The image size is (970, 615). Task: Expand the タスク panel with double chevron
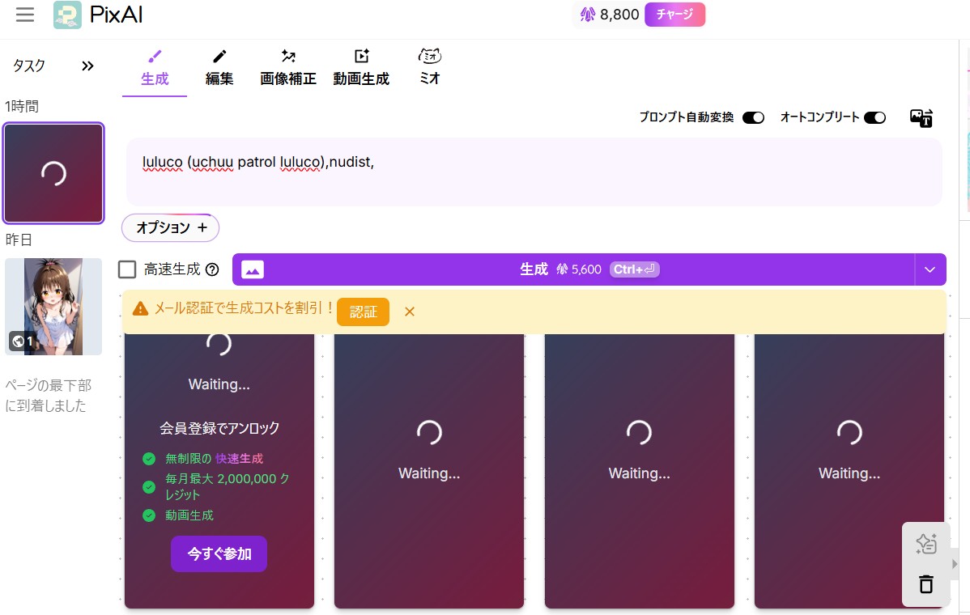(87, 66)
